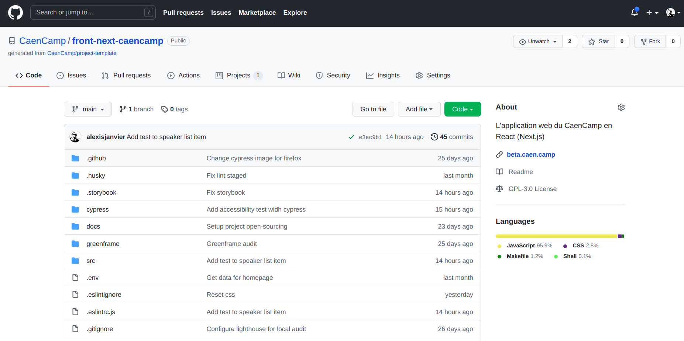Open Marketplace in top navigation
Viewport: 684px width, 341px height.
257,13
